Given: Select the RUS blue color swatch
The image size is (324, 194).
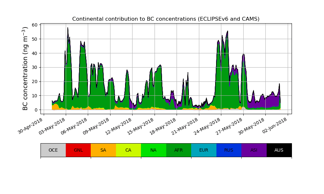Looking at the screenshot, I should tap(229, 150).
